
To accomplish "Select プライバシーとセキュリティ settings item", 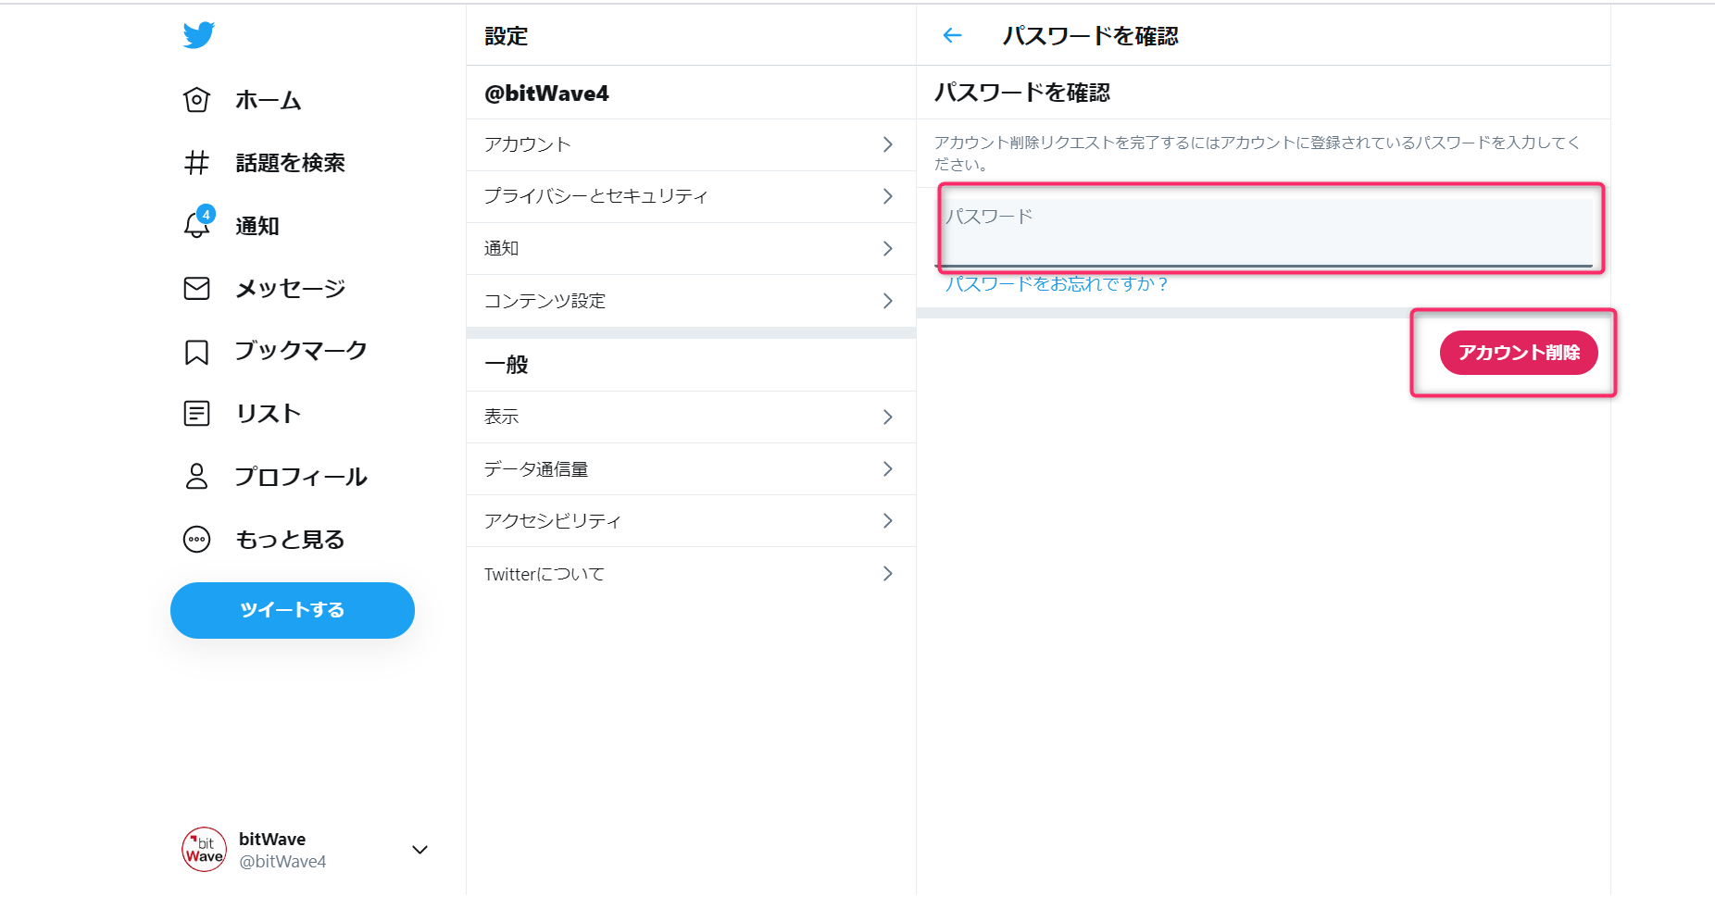I will 691,196.
